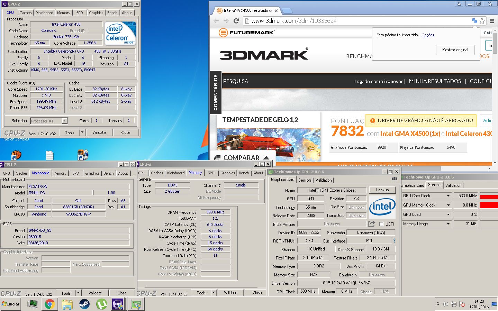Screen dimensions: 498x311
Task: Open the Iniciar start menu
Action: pos(10,304)
